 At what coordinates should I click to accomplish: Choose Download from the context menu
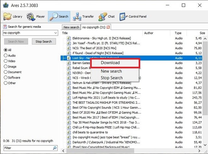coord(115,63)
